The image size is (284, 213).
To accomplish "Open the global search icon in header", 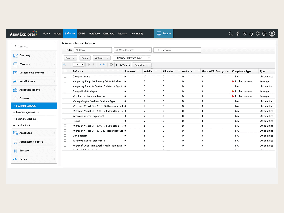I will 231,34.
